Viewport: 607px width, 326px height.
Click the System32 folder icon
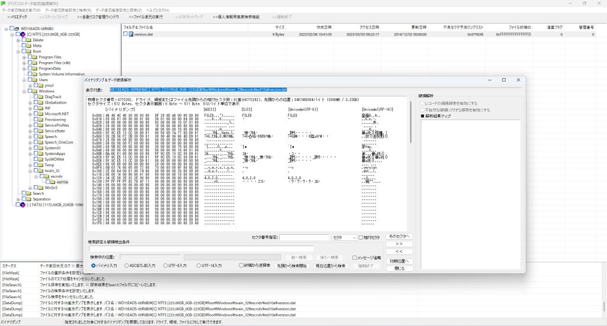tap(40, 148)
